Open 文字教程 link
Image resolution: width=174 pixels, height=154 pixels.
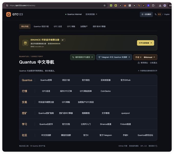[x=106, y=113]
